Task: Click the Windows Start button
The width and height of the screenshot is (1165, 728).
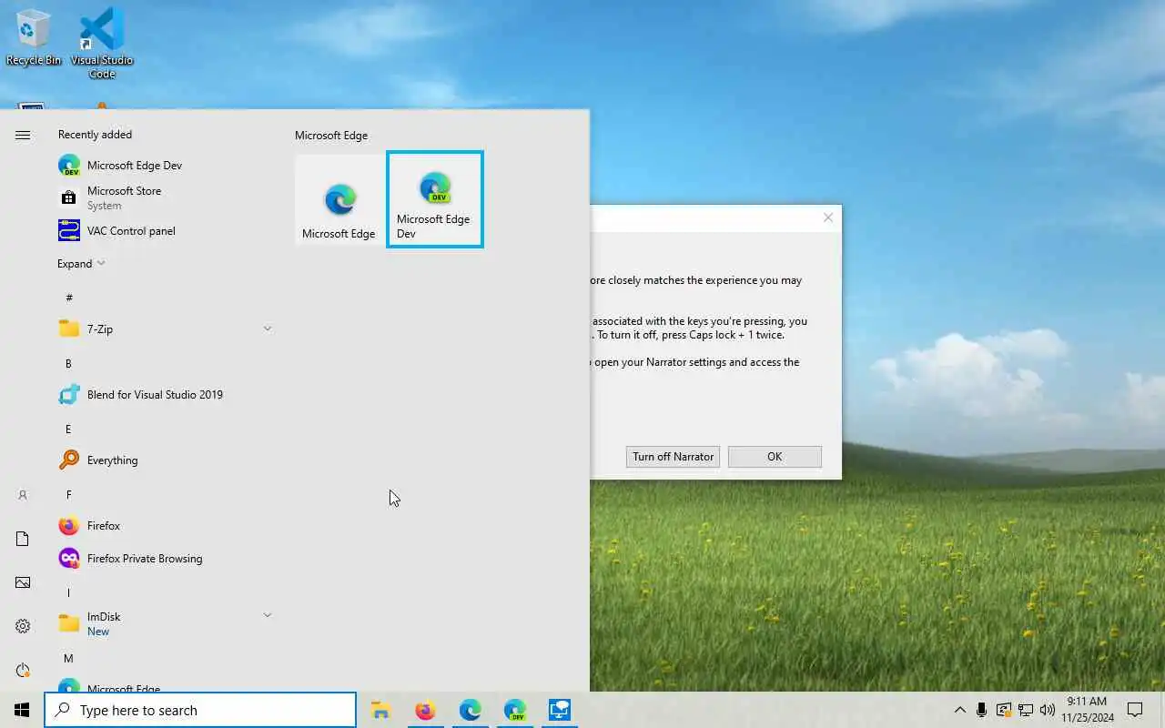Action: tap(22, 710)
